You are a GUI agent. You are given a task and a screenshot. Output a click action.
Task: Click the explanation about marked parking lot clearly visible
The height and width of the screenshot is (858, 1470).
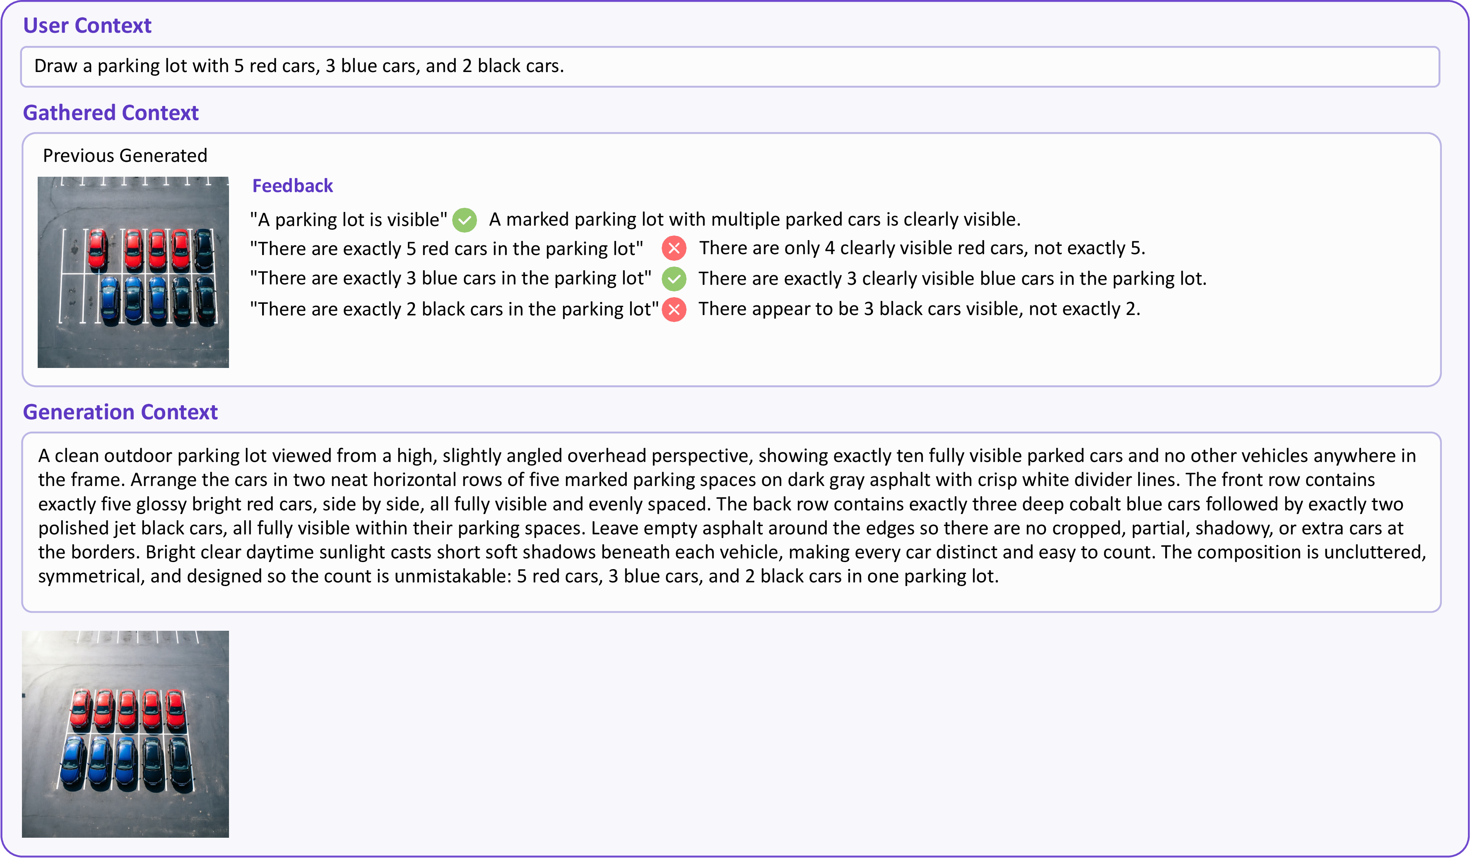(x=755, y=220)
